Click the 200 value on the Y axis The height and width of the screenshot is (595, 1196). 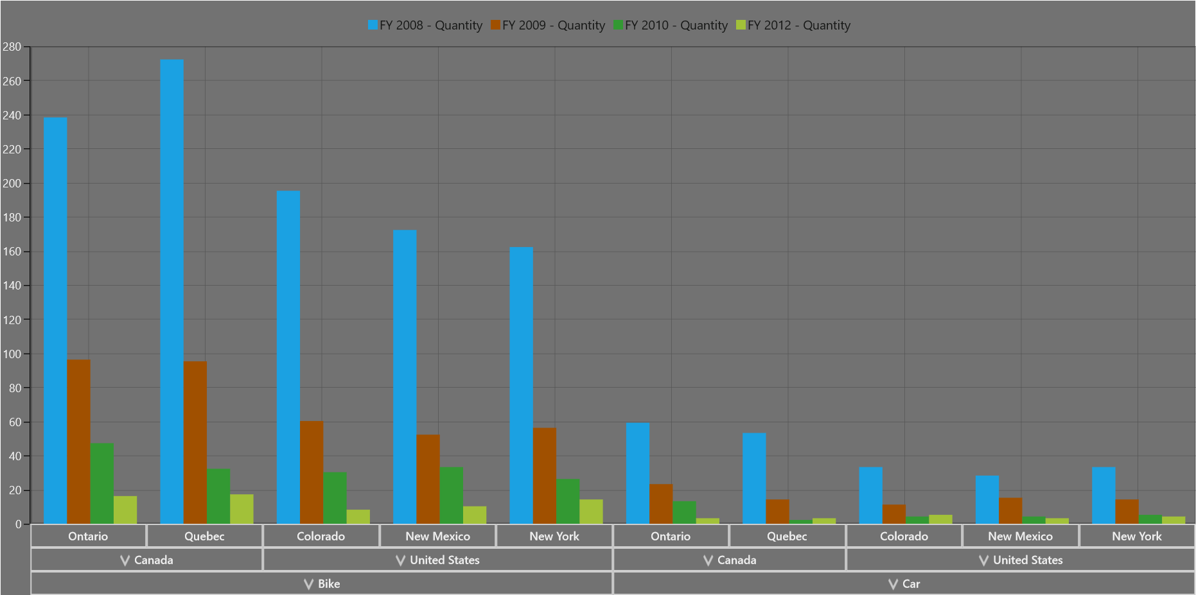click(12, 184)
